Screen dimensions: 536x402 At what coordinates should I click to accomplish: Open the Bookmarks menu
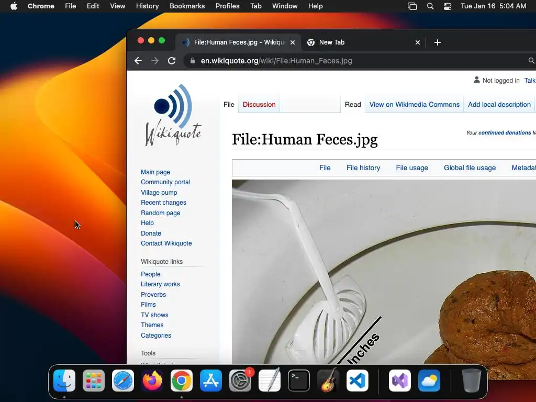pyautogui.click(x=187, y=6)
